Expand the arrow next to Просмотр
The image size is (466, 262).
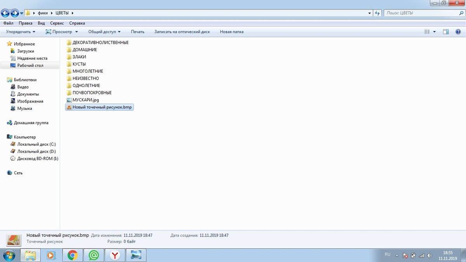click(x=77, y=32)
